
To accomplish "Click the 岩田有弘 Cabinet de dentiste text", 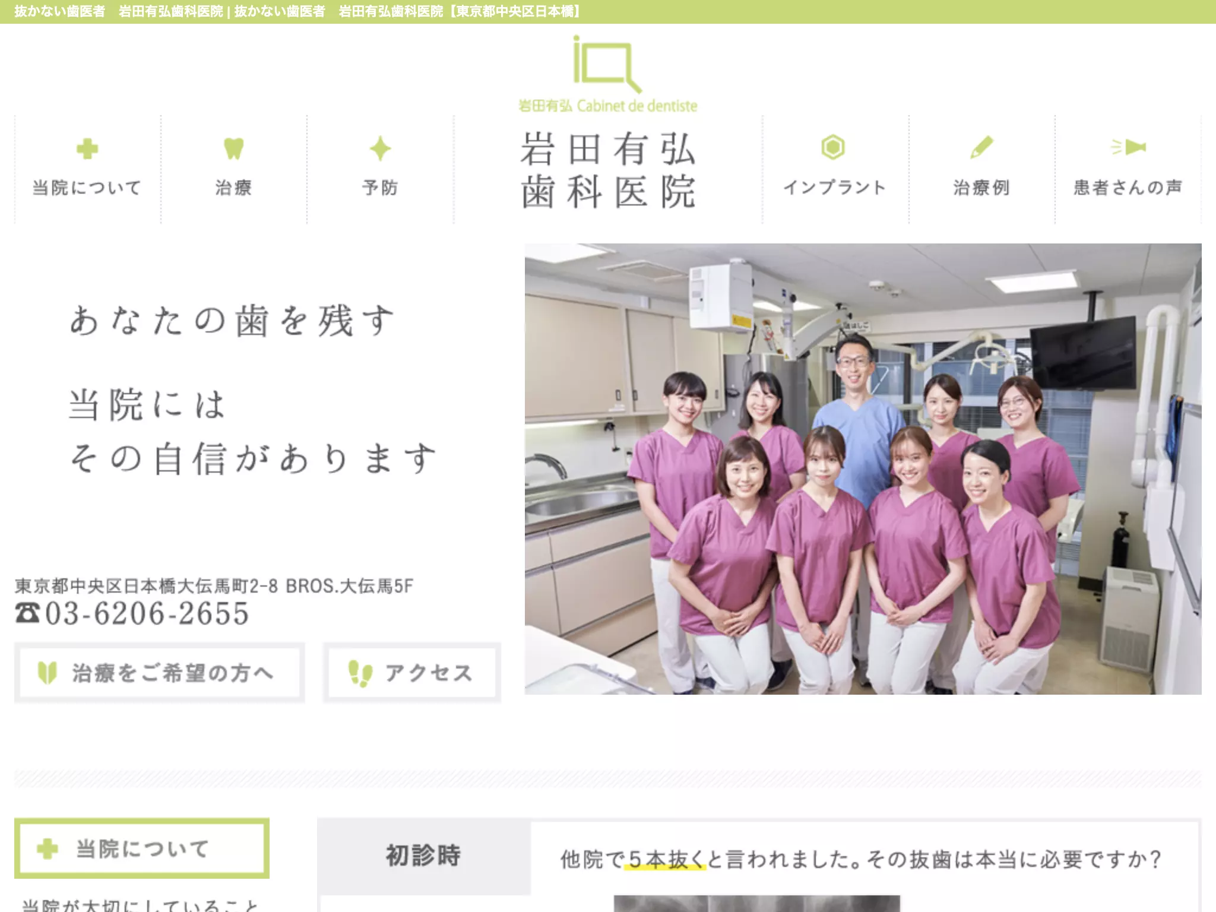I will [x=607, y=106].
